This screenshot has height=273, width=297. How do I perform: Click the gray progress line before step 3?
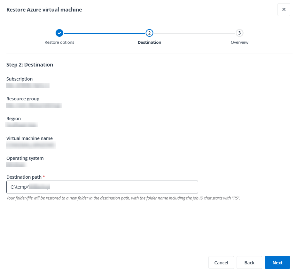194,33
